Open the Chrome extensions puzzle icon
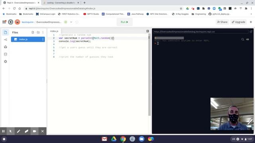The height and width of the screenshot is (143, 255). coord(246,8)
